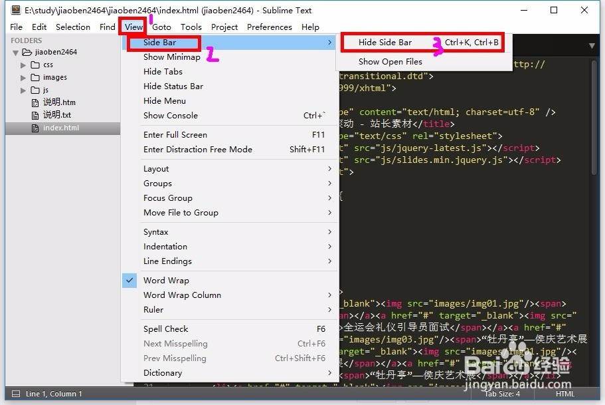Click the jiaoben2464 open folder icon
The height and width of the screenshot is (405, 605).
(x=27, y=52)
